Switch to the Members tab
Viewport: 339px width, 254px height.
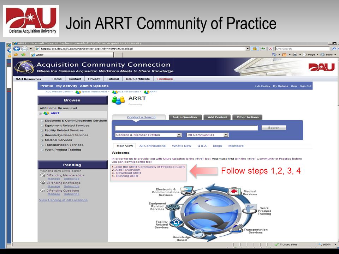pos(236,146)
